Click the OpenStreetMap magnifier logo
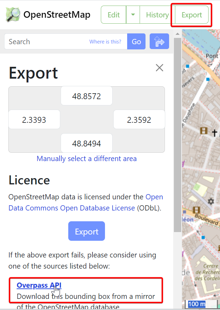 pyautogui.click(x=13, y=14)
